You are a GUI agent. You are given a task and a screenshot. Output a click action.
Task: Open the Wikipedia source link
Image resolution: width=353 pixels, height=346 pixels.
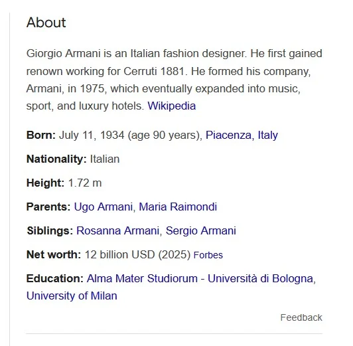pyautogui.click(x=172, y=106)
